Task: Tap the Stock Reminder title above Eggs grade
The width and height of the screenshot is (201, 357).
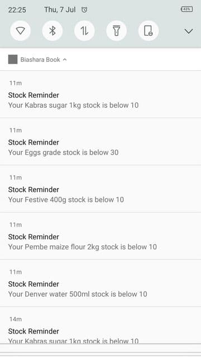Action: coord(33,142)
